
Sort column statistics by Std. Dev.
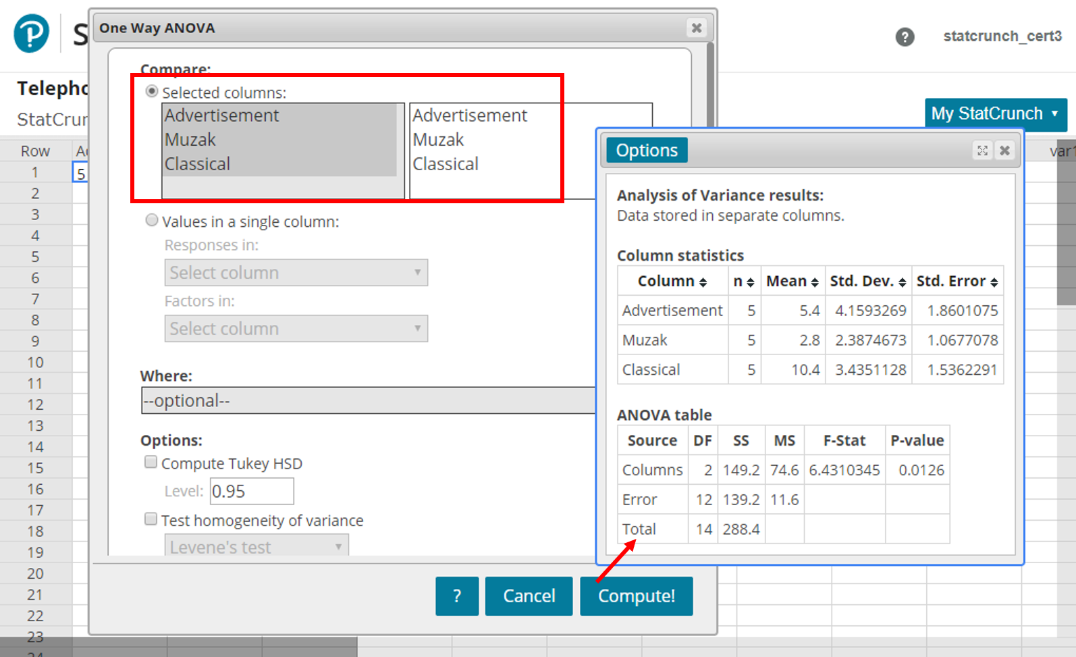tap(902, 282)
